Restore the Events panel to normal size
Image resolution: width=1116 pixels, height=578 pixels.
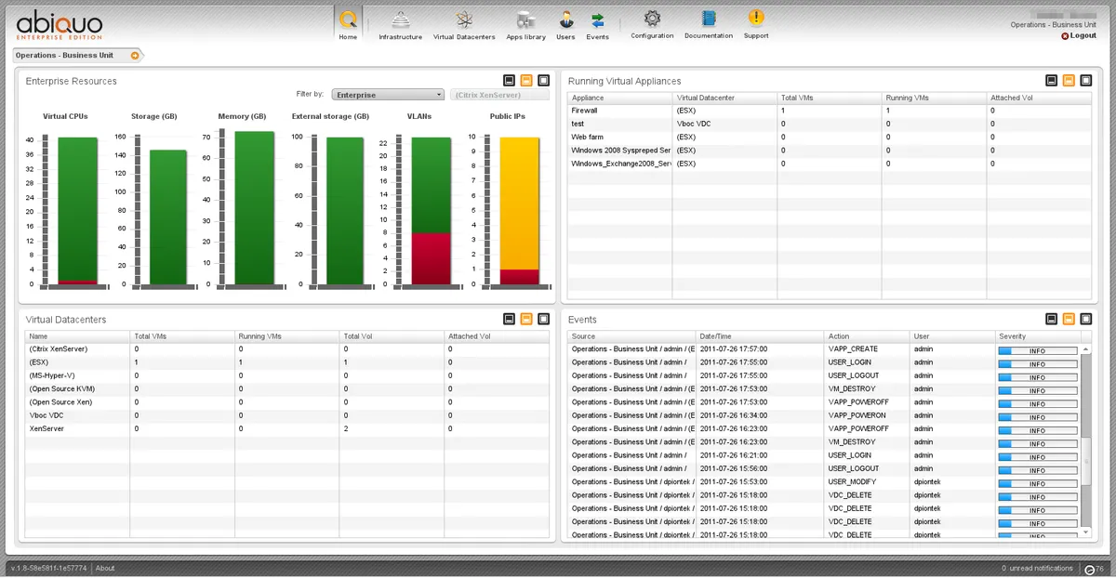click(x=1069, y=319)
